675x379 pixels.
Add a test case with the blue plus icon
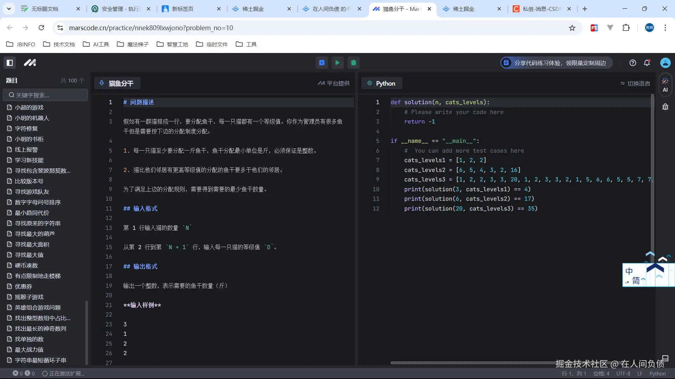coord(321,62)
